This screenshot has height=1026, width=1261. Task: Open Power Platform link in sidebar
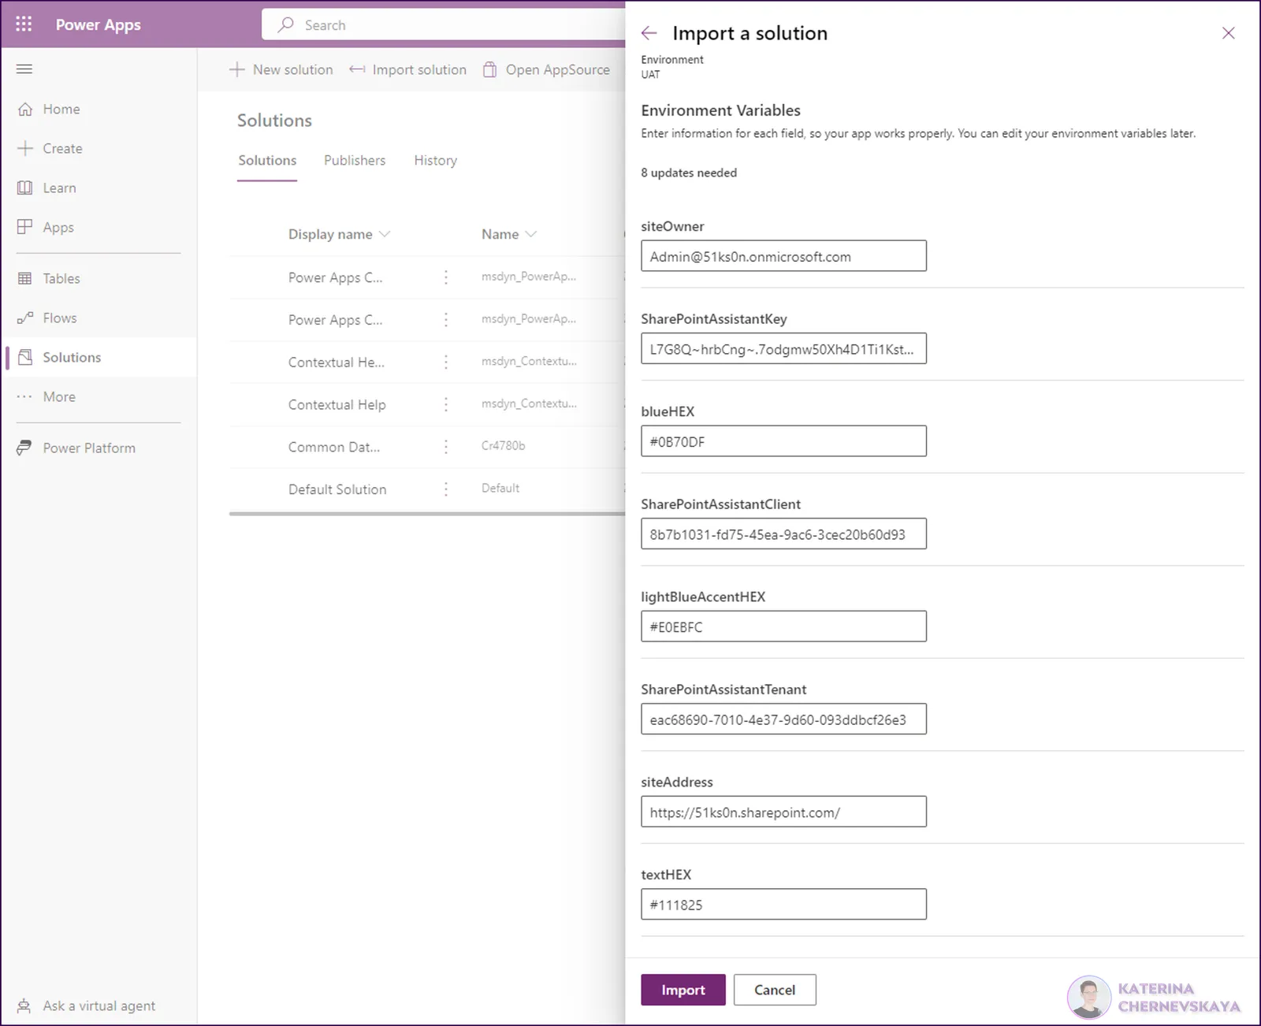[88, 448]
